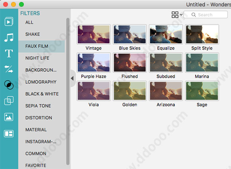The height and width of the screenshot is (169, 231).
Task: Choose the Golden filter thumbnail
Action: pos(130,91)
